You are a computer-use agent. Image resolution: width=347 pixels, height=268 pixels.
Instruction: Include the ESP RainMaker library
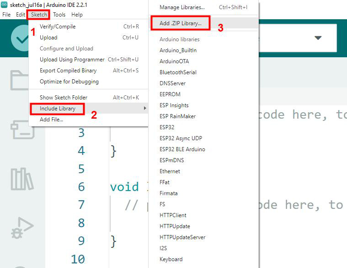pyautogui.click(x=203, y=116)
